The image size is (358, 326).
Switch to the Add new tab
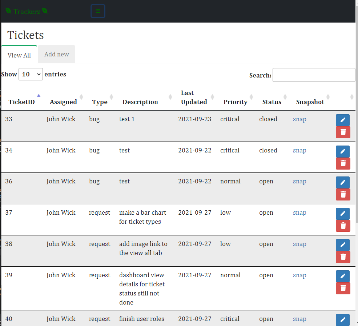click(x=57, y=54)
